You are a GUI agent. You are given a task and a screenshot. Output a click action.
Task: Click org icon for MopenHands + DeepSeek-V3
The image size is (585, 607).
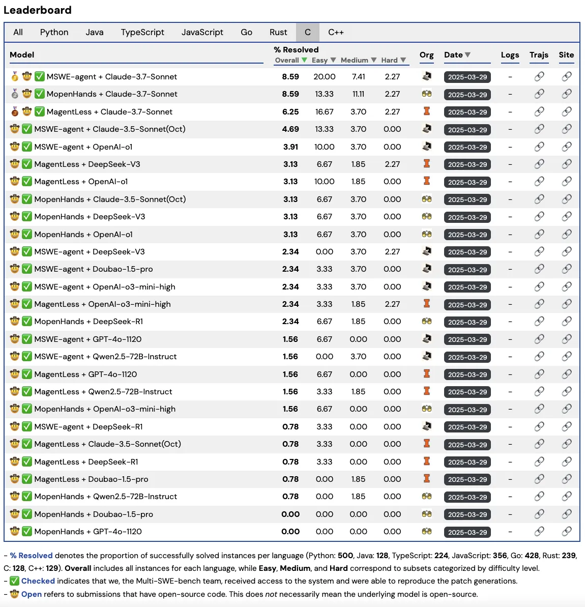pos(427,216)
